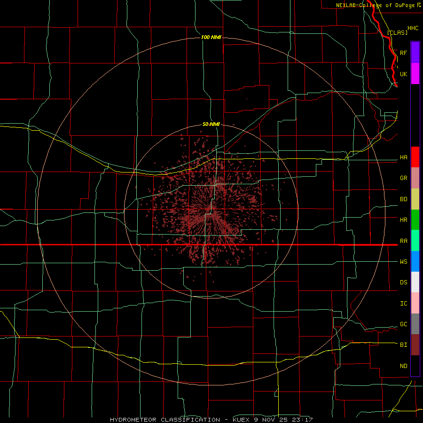423x423 pixels.
Task: Click the 50 NMI range ring label
Action: click(x=211, y=125)
